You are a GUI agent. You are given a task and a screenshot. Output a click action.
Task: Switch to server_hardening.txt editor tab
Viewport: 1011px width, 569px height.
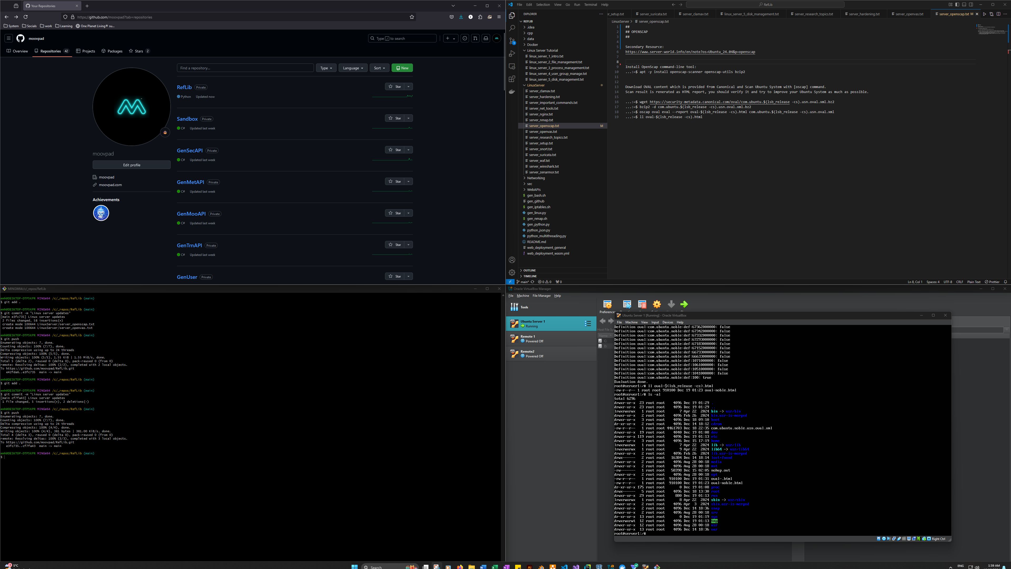(x=864, y=14)
